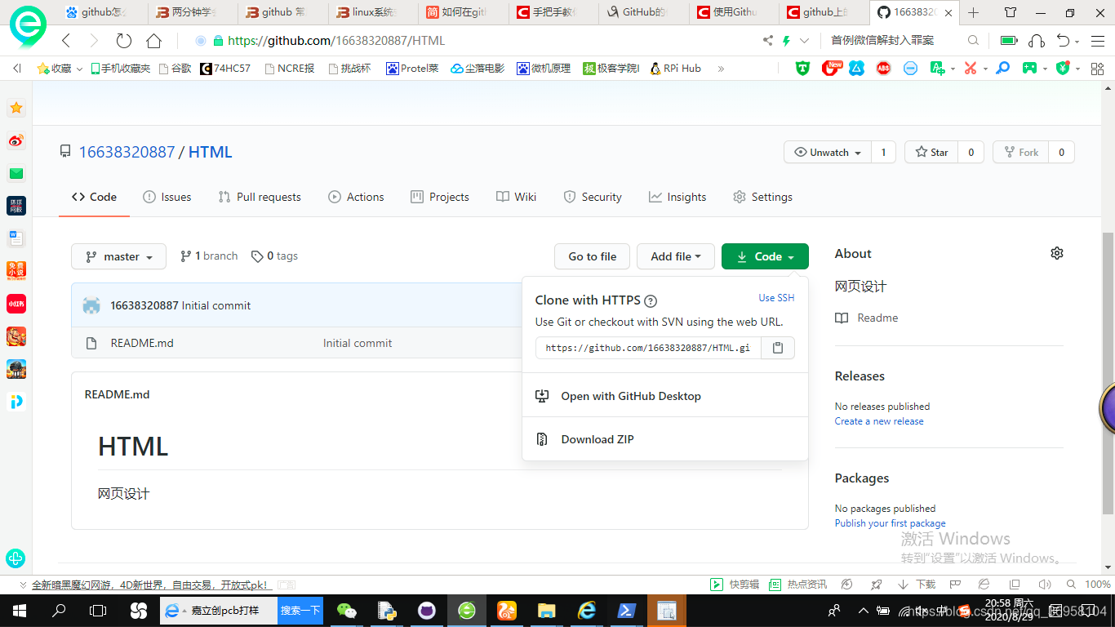Expand the Add file dropdown
1115x627 pixels.
point(676,256)
